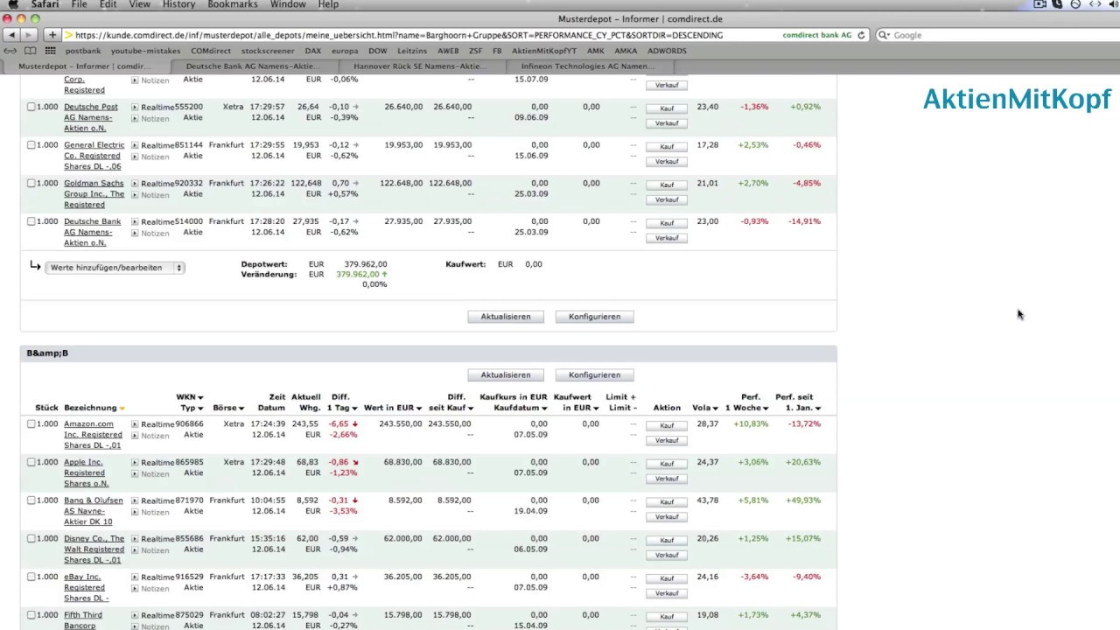This screenshot has height=630, width=1120.
Task: Open the Bookmarks menu
Action: pos(232,4)
